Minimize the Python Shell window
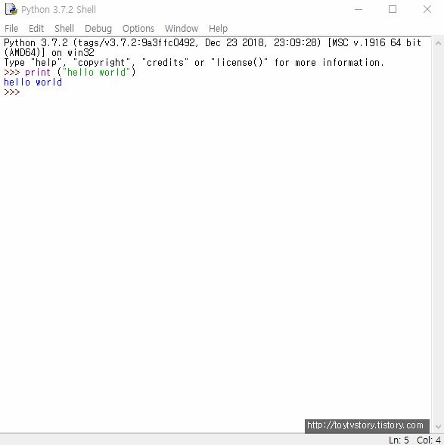Image resolution: width=444 pixels, height=445 pixels. tap(359, 9)
